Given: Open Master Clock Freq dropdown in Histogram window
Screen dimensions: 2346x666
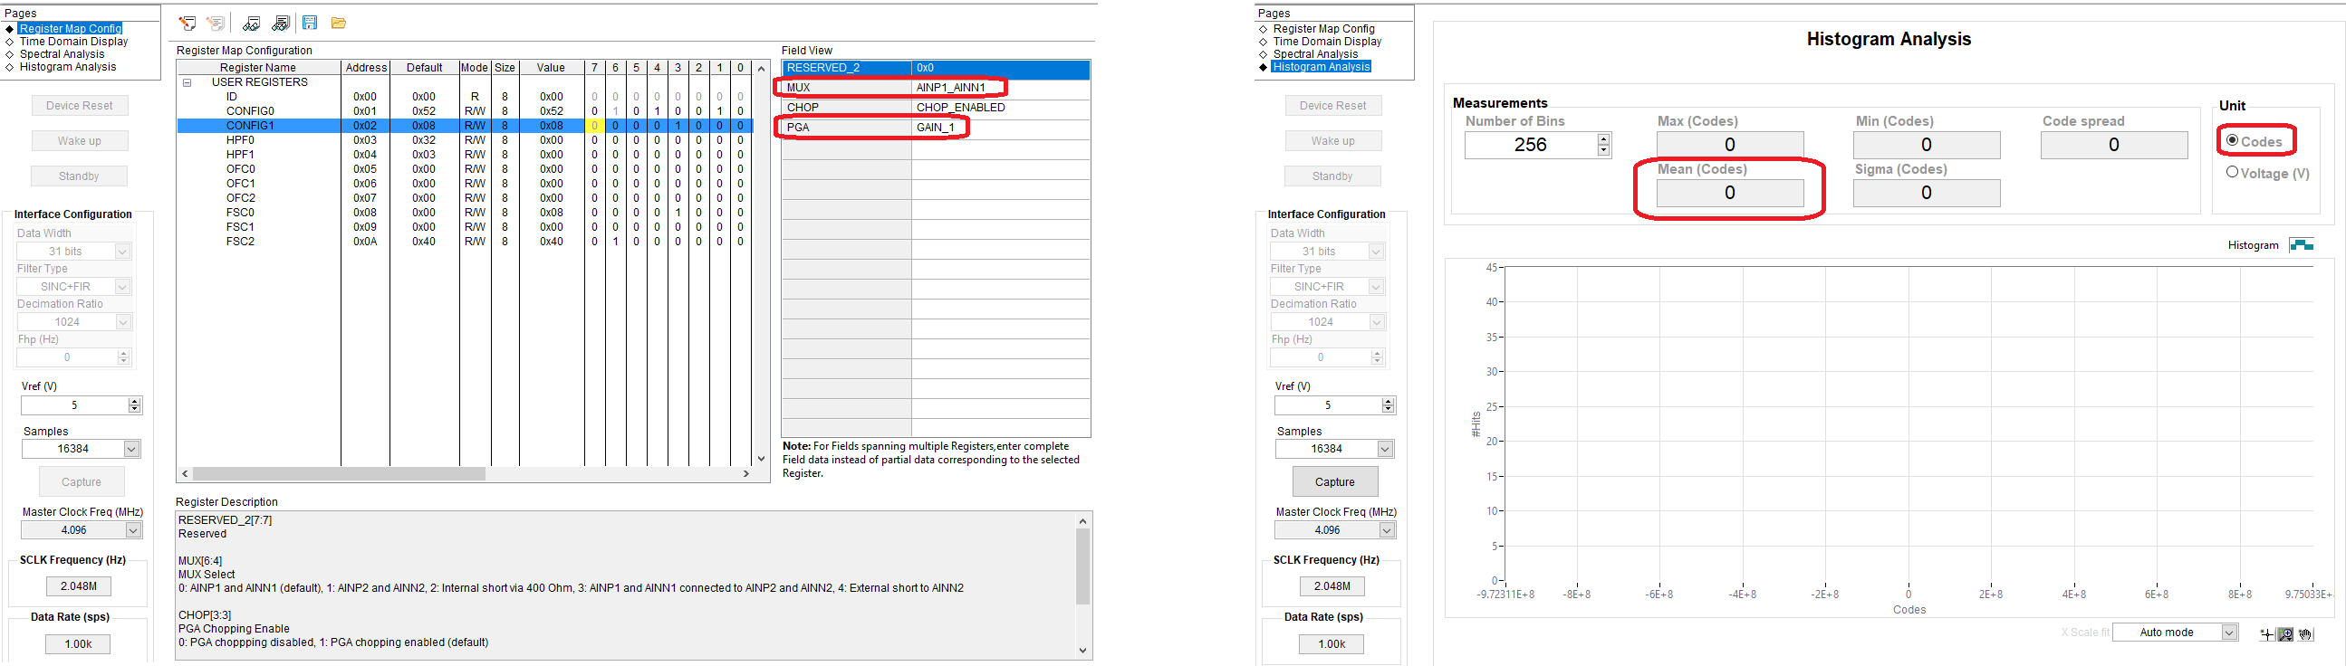Looking at the screenshot, I should click(x=1386, y=529).
